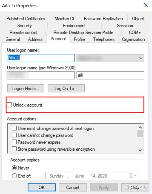
Task: Switch to the Member Of tab
Action: point(64,19)
